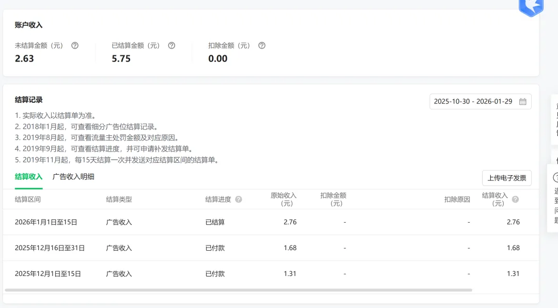Click help icon beside 已结算金额

pos(172,45)
